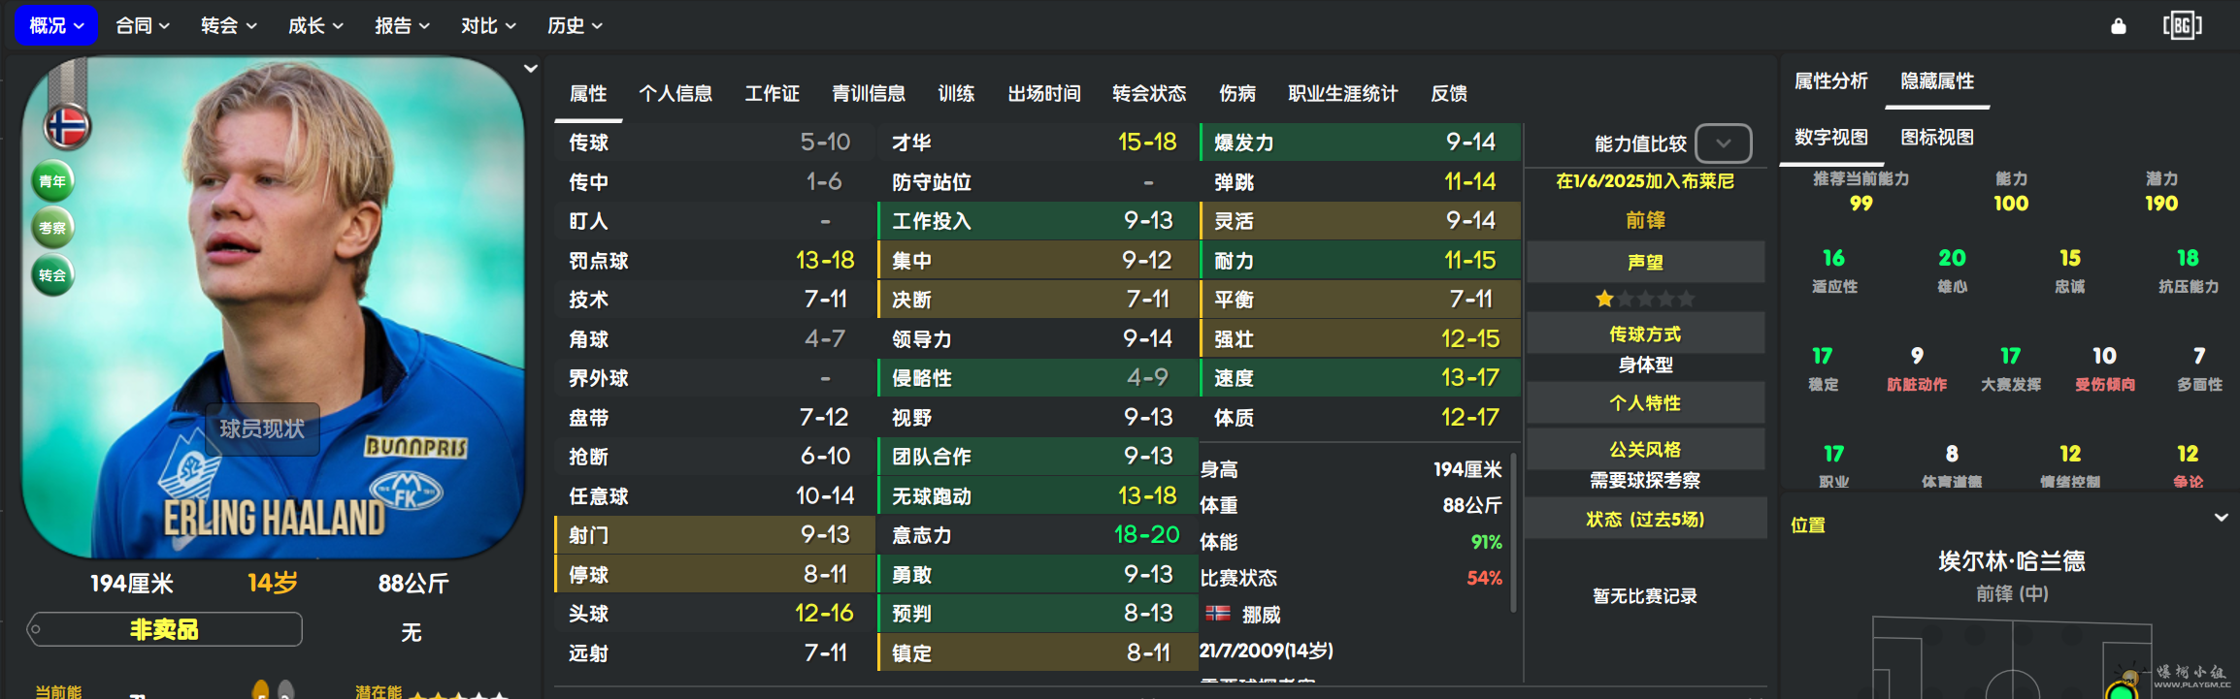Switch to the 个人信息 tab
The height and width of the screenshot is (699, 2240).
[675, 94]
